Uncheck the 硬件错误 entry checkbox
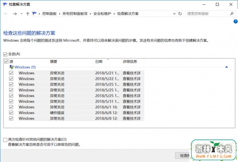Image resolution: width=238 pixels, height=162 pixels. [x=11, y=113]
